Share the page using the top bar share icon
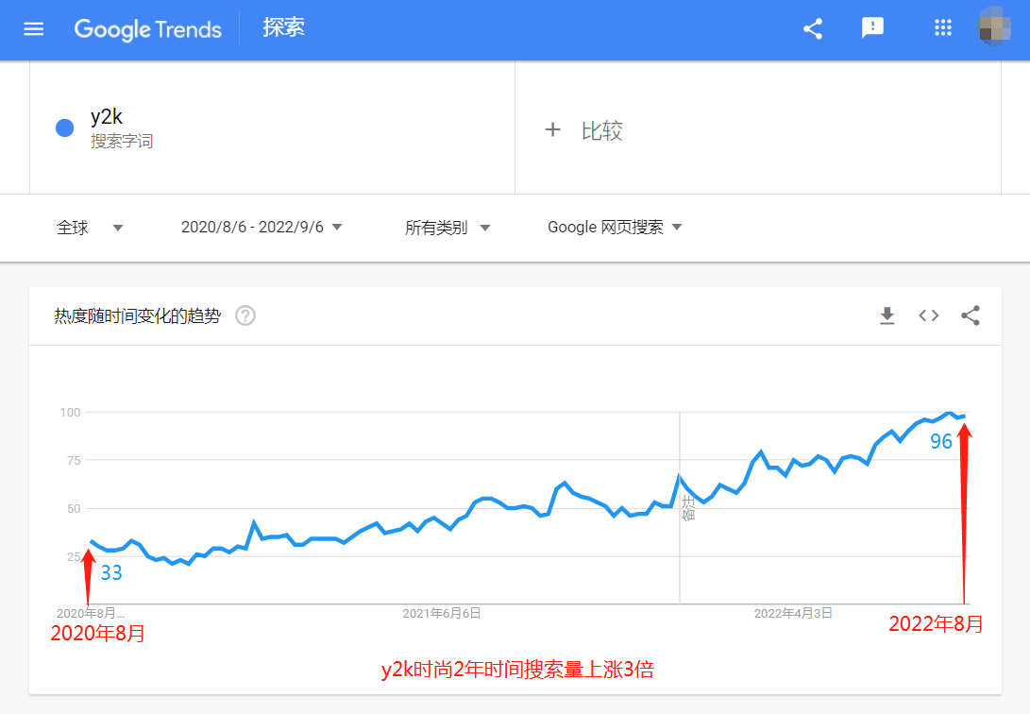Image resolution: width=1030 pixels, height=714 pixels. pyautogui.click(x=813, y=28)
